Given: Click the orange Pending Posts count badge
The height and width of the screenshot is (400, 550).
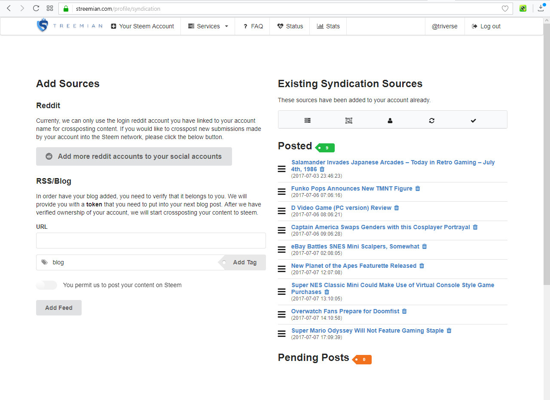Looking at the screenshot, I should click(362, 360).
